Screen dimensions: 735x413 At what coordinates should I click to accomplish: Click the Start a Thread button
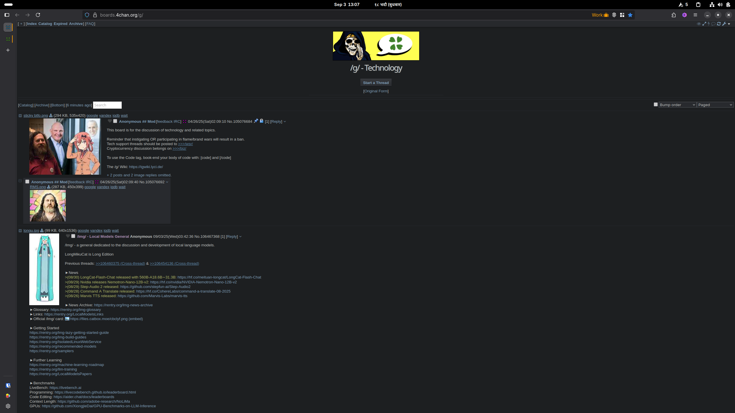point(376,83)
